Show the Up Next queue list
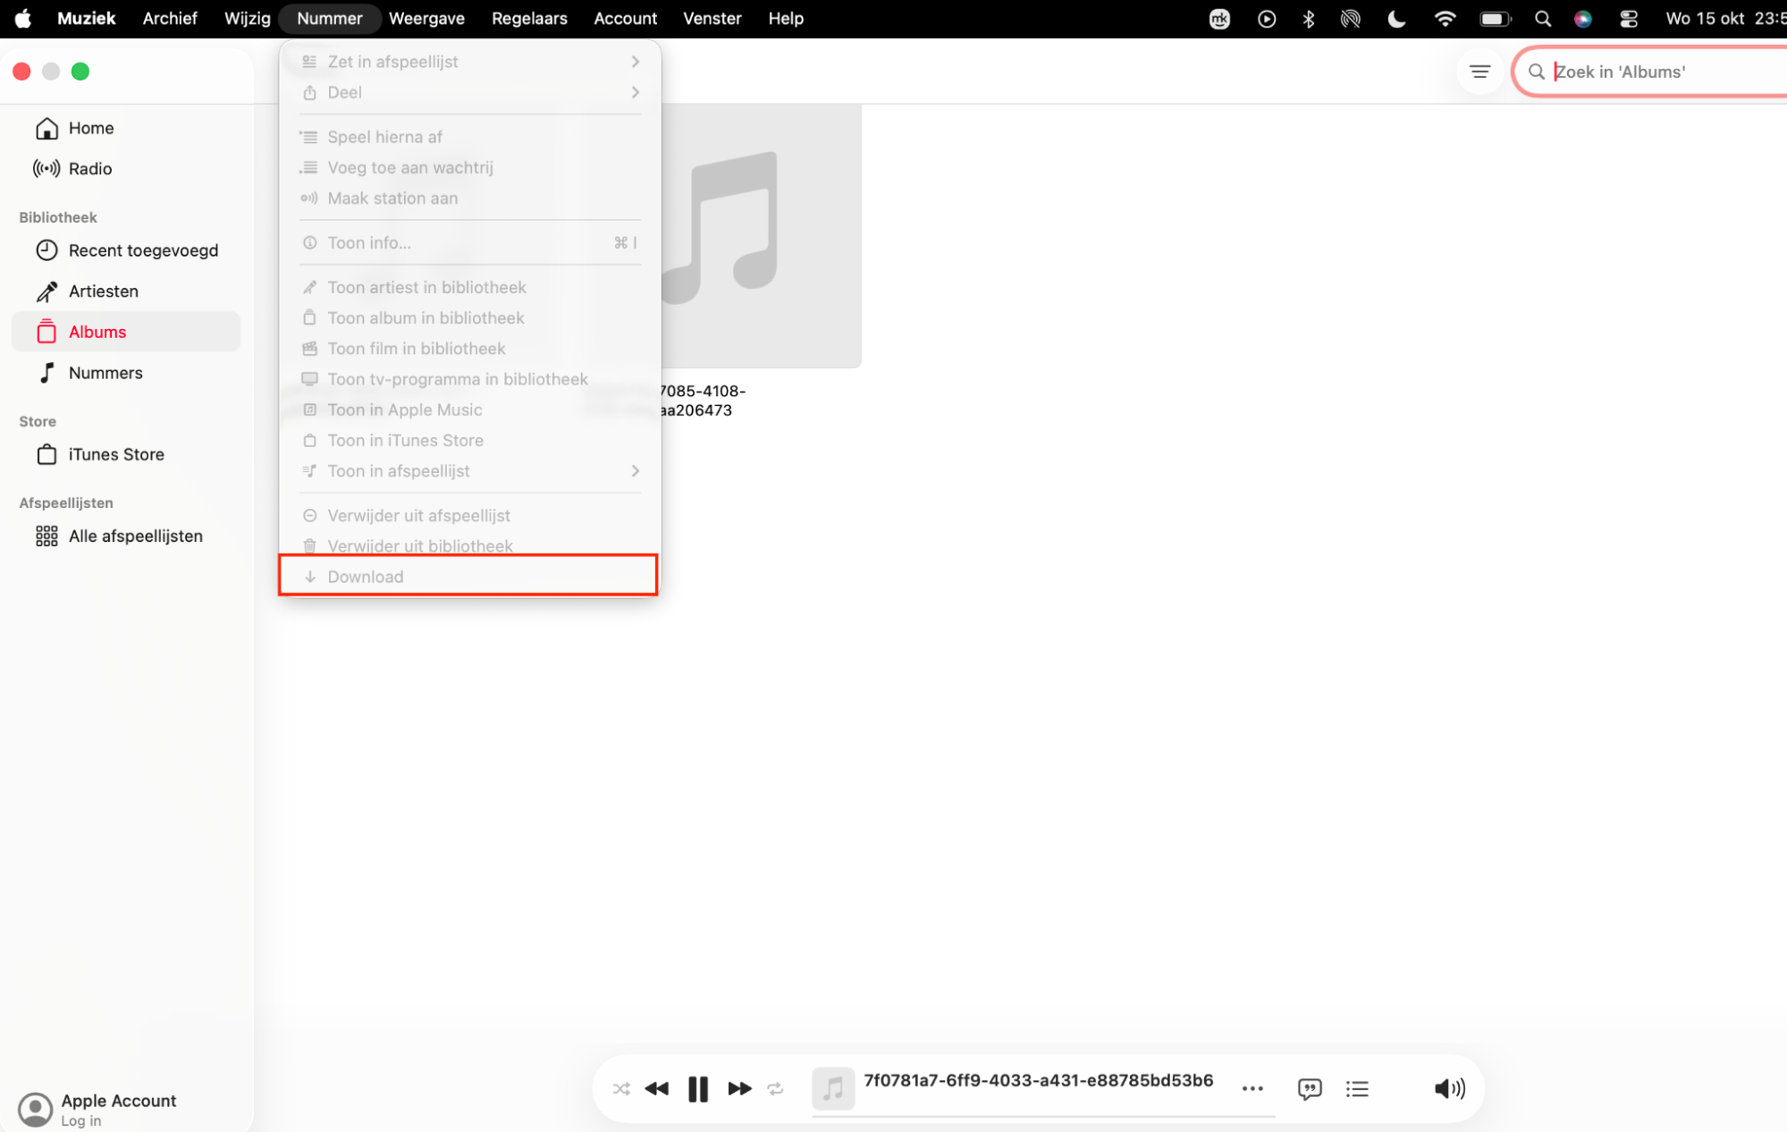This screenshot has height=1132, width=1787. point(1357,1088)
